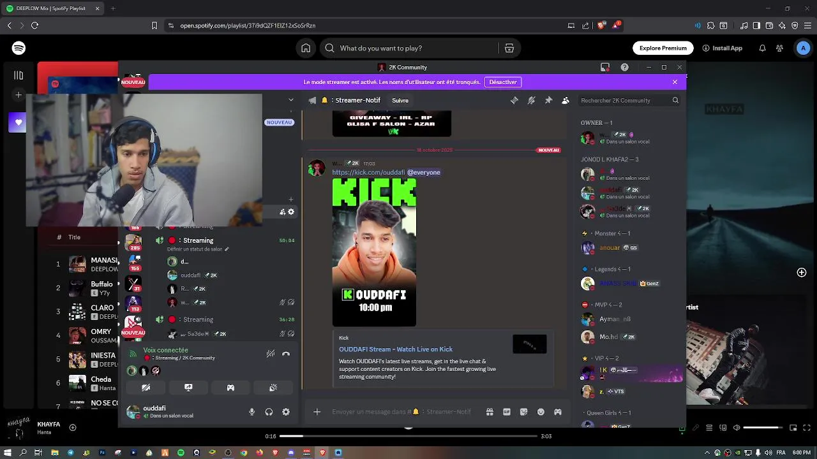The width and height of the screenshot is (817, 459).
Task: Open pinned messages icon
Action: [548, 100]
